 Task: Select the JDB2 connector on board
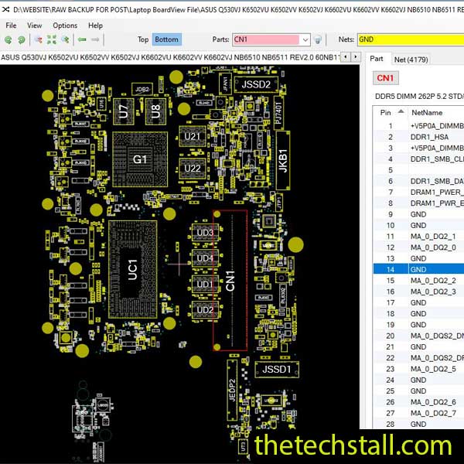pyautogui.click(x=142, y=89)
